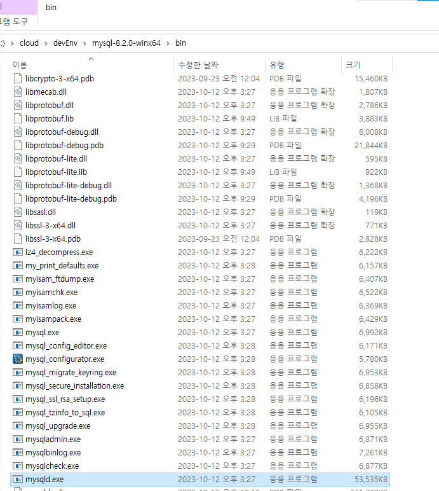Select mysql_upgrade.exe file name
Screen dimensions: 439x491
(58, 426)
